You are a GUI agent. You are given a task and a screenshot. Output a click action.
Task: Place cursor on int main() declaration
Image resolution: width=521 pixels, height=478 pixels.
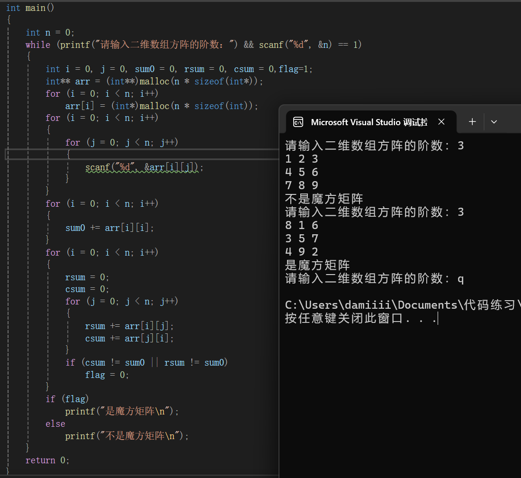[28, 8]
